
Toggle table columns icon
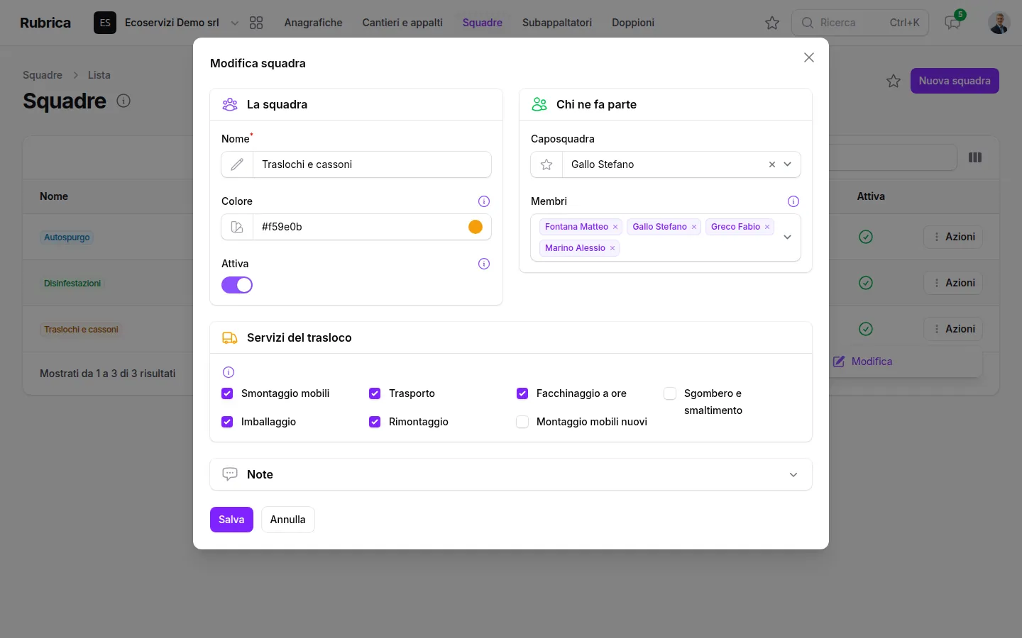point(975,157)
